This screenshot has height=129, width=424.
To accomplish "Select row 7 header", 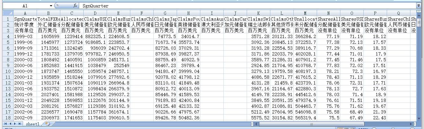I will click(8, 54).
